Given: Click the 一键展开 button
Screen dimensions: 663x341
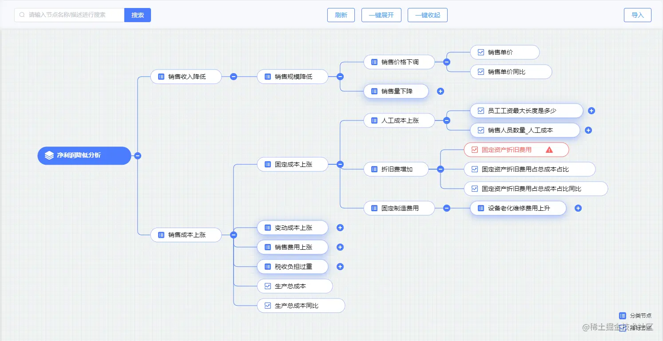Looking at the screenshot, I should [381, 15].
